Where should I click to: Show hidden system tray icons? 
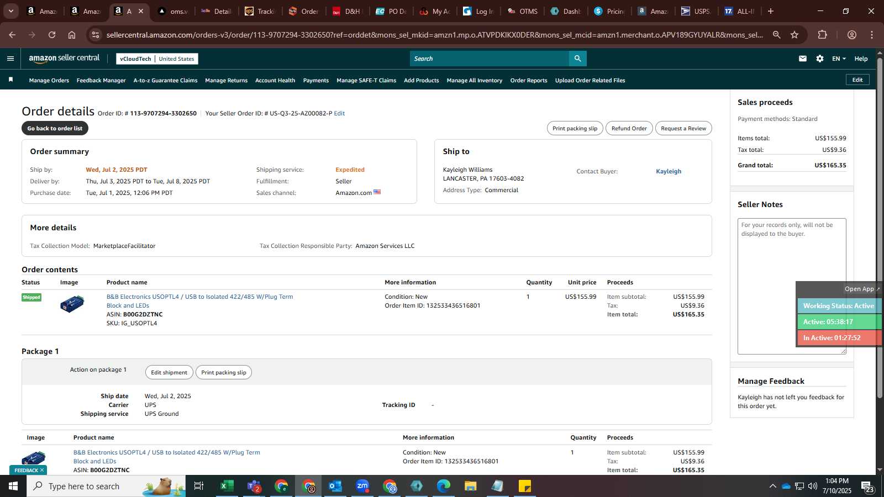[x=772, y=486]
